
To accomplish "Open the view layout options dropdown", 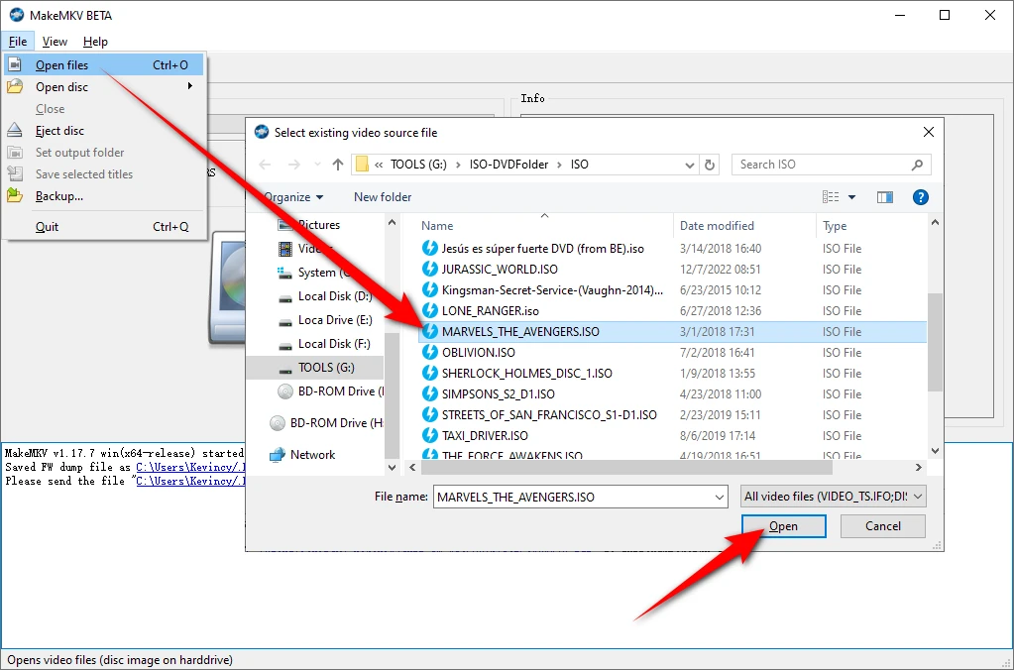I will pos(851,197).
